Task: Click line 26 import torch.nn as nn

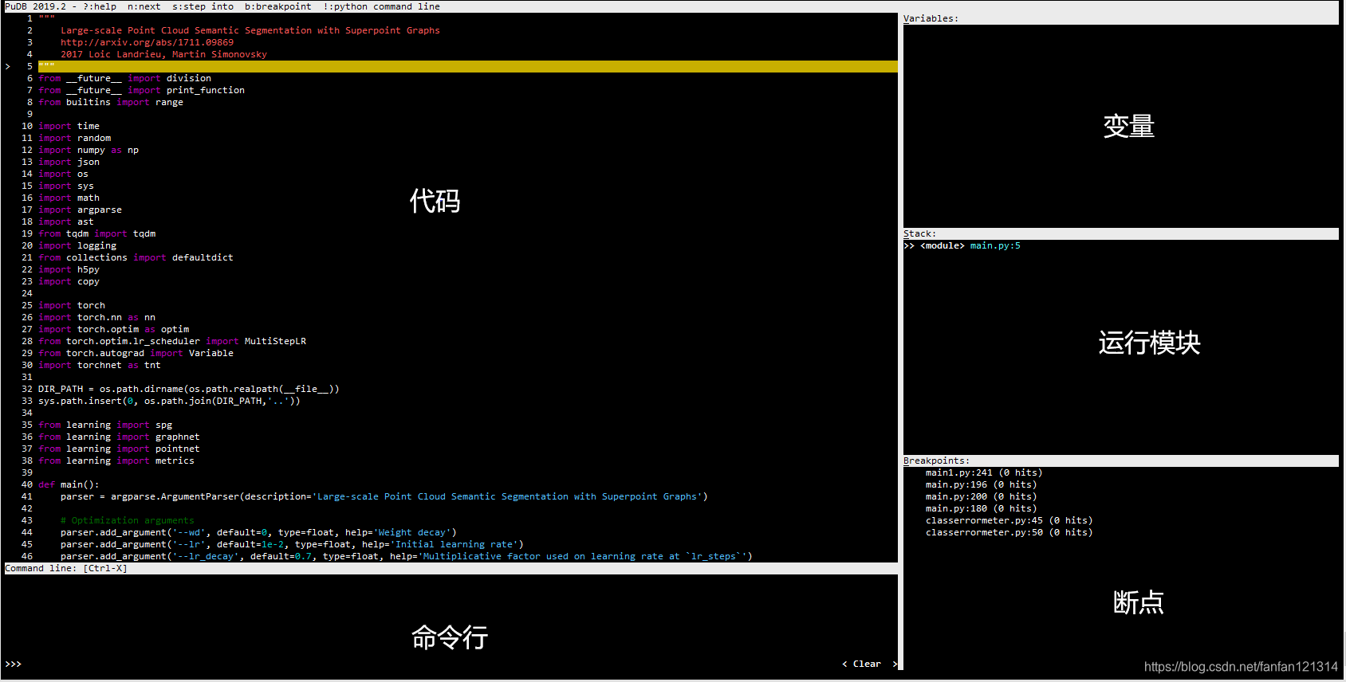Action: (96, 317)
